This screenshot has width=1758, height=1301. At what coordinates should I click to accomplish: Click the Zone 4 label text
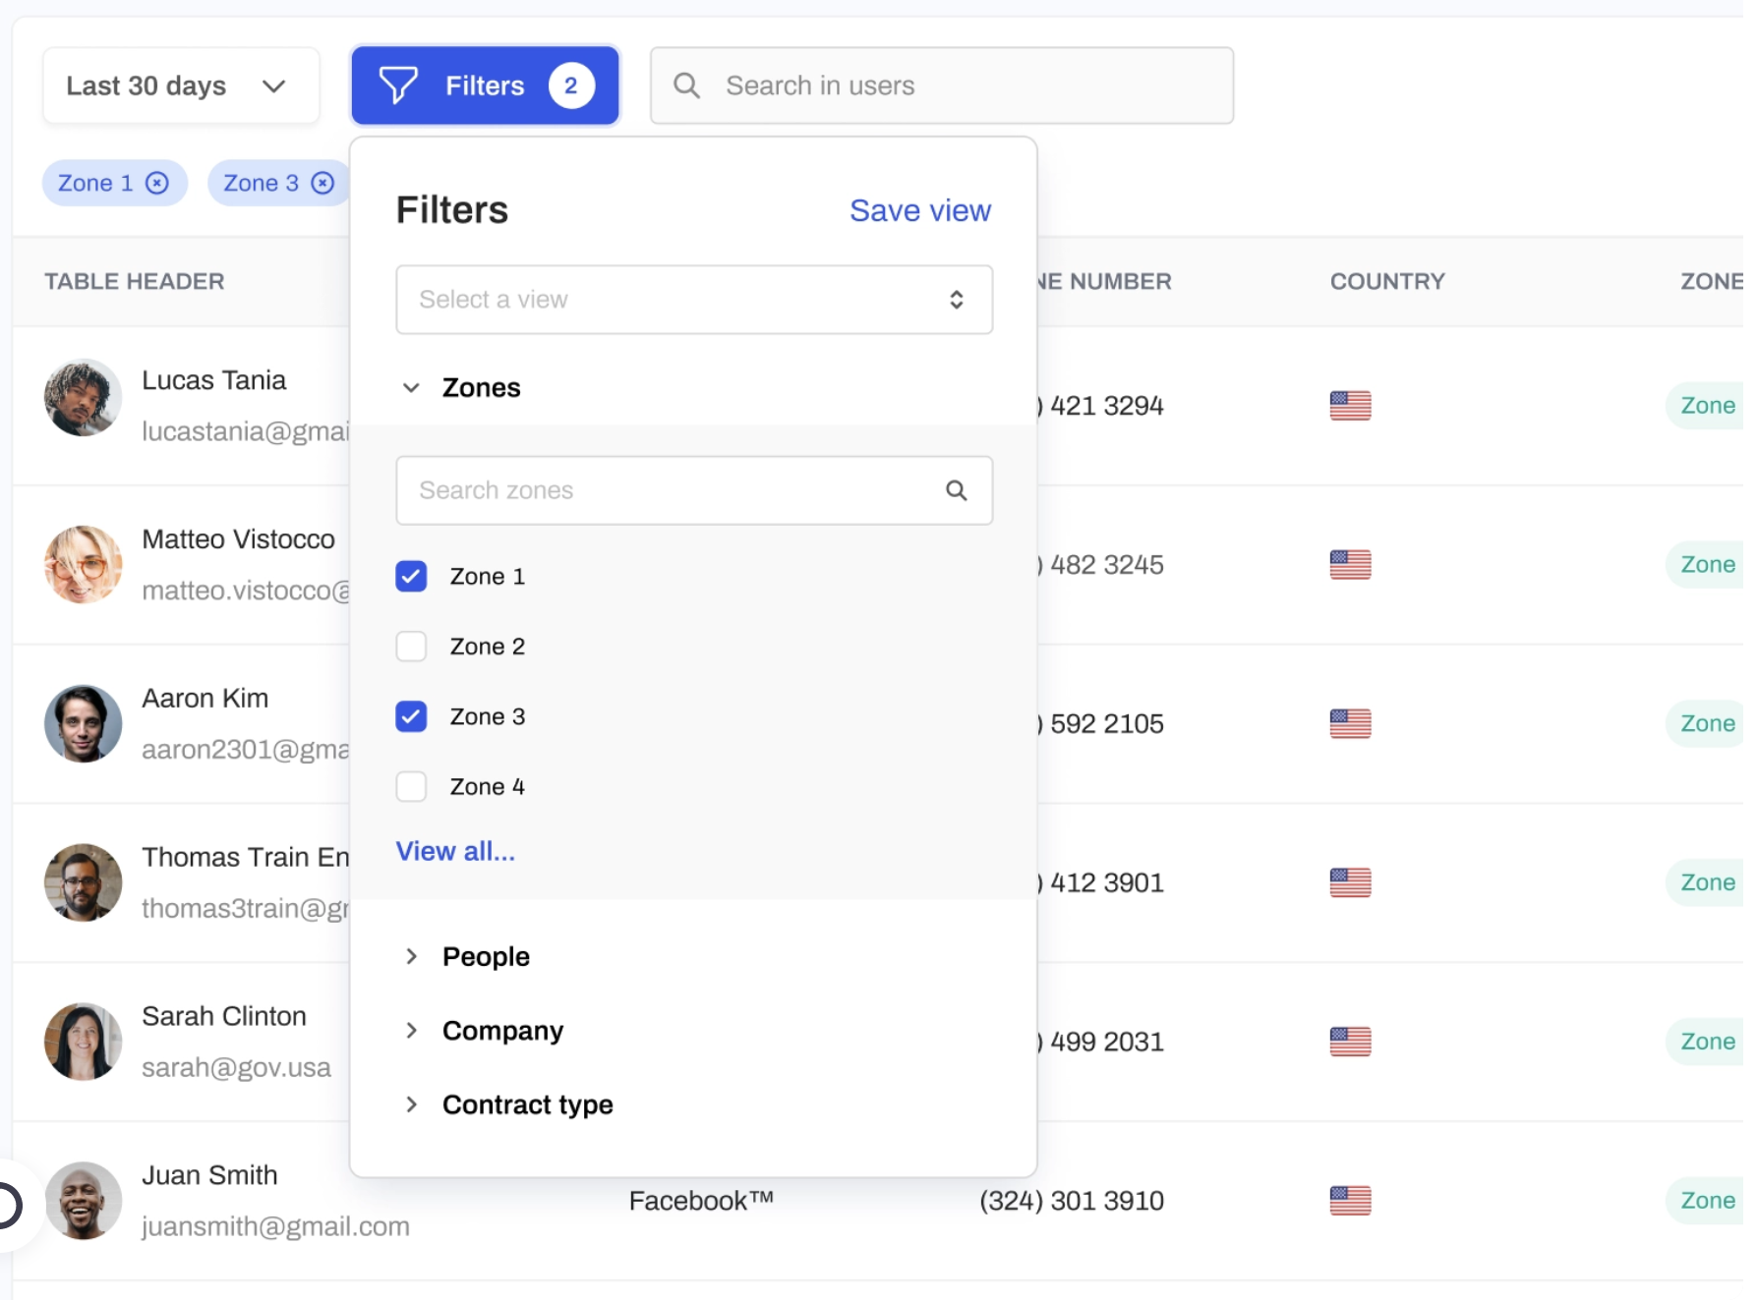click(488, 787)
